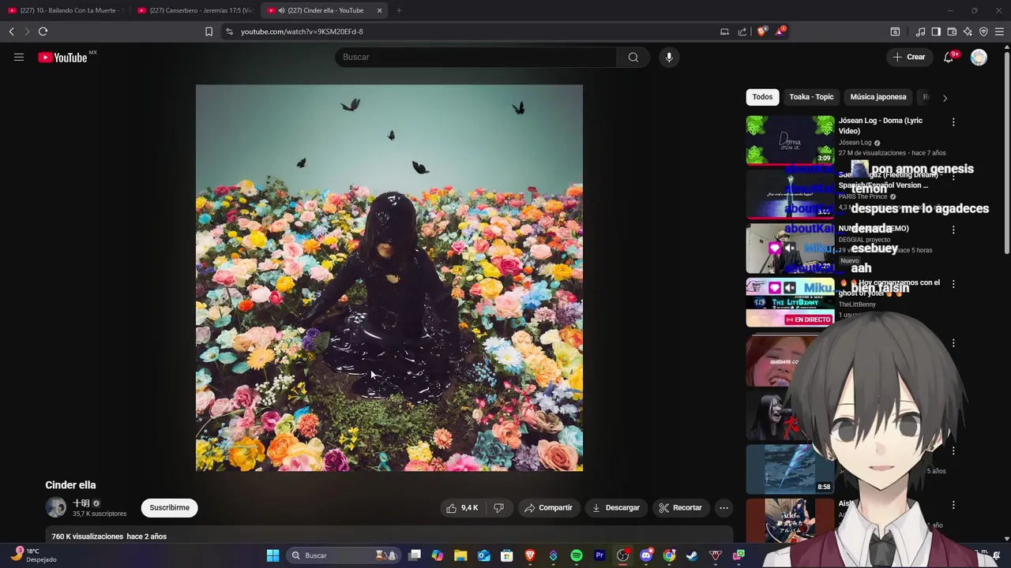This screenshot has width=1011, height=568.
Task: Go to the YouTube home logo
Action: coord(62,57)
